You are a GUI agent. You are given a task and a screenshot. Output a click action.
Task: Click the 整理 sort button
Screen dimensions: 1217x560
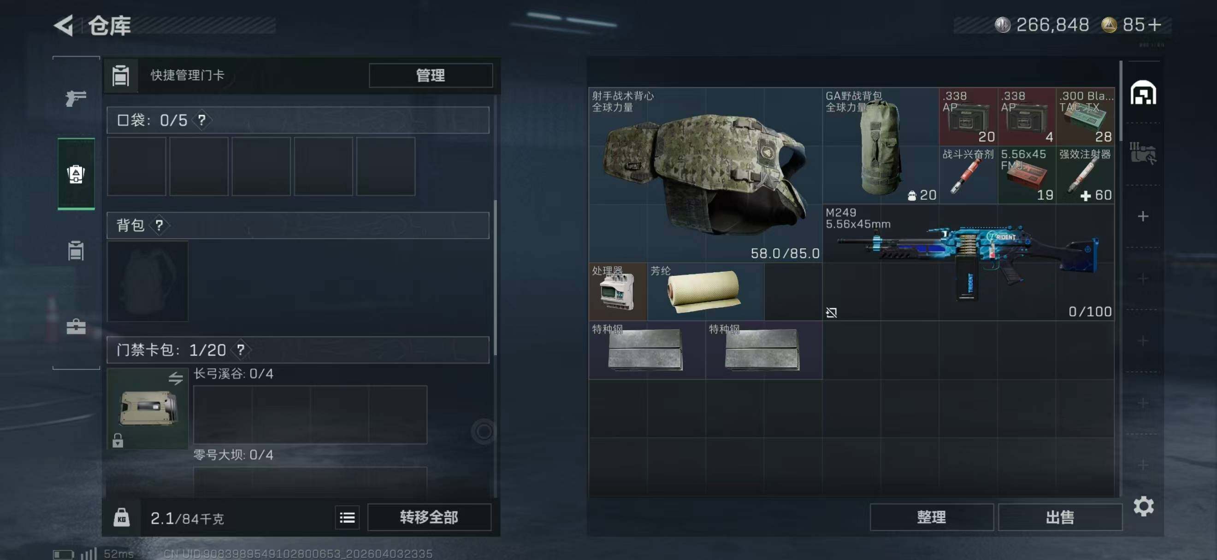pos(931,518)
